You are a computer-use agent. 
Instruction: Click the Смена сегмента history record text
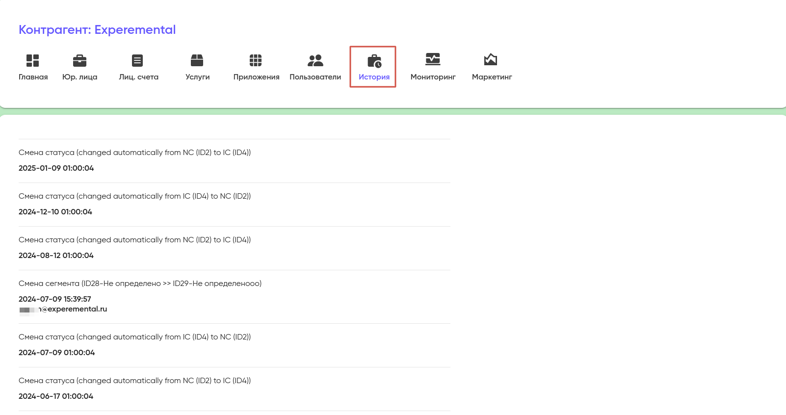point(140,284)
